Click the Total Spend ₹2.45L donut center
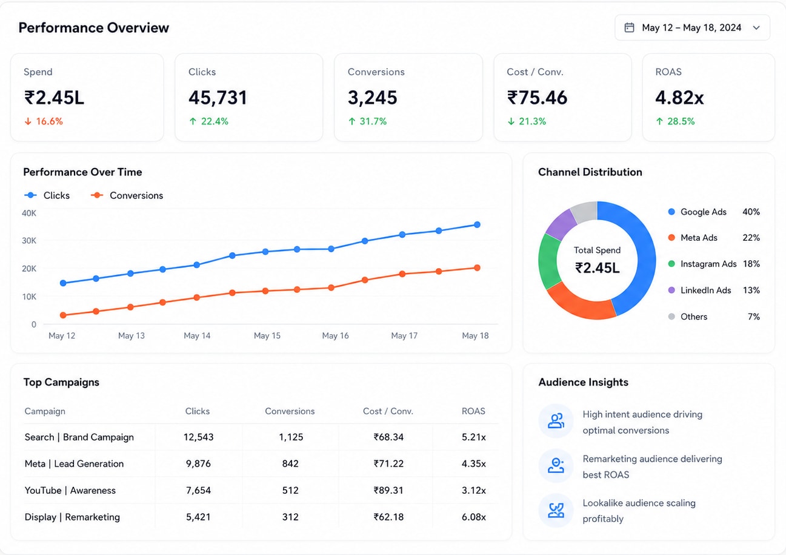This screenshot has height=555, width=786. tap(597, 260)
